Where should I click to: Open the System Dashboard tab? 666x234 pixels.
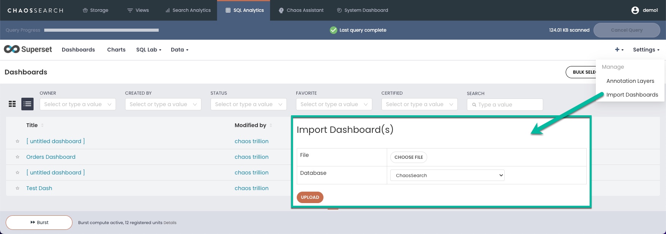pyautogui.click(x=362, y=10)
